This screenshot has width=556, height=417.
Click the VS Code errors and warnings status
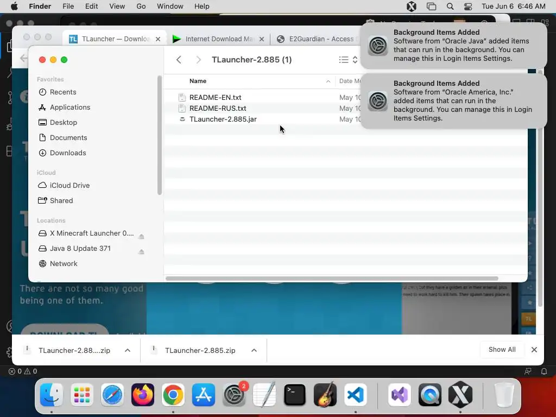23,371
